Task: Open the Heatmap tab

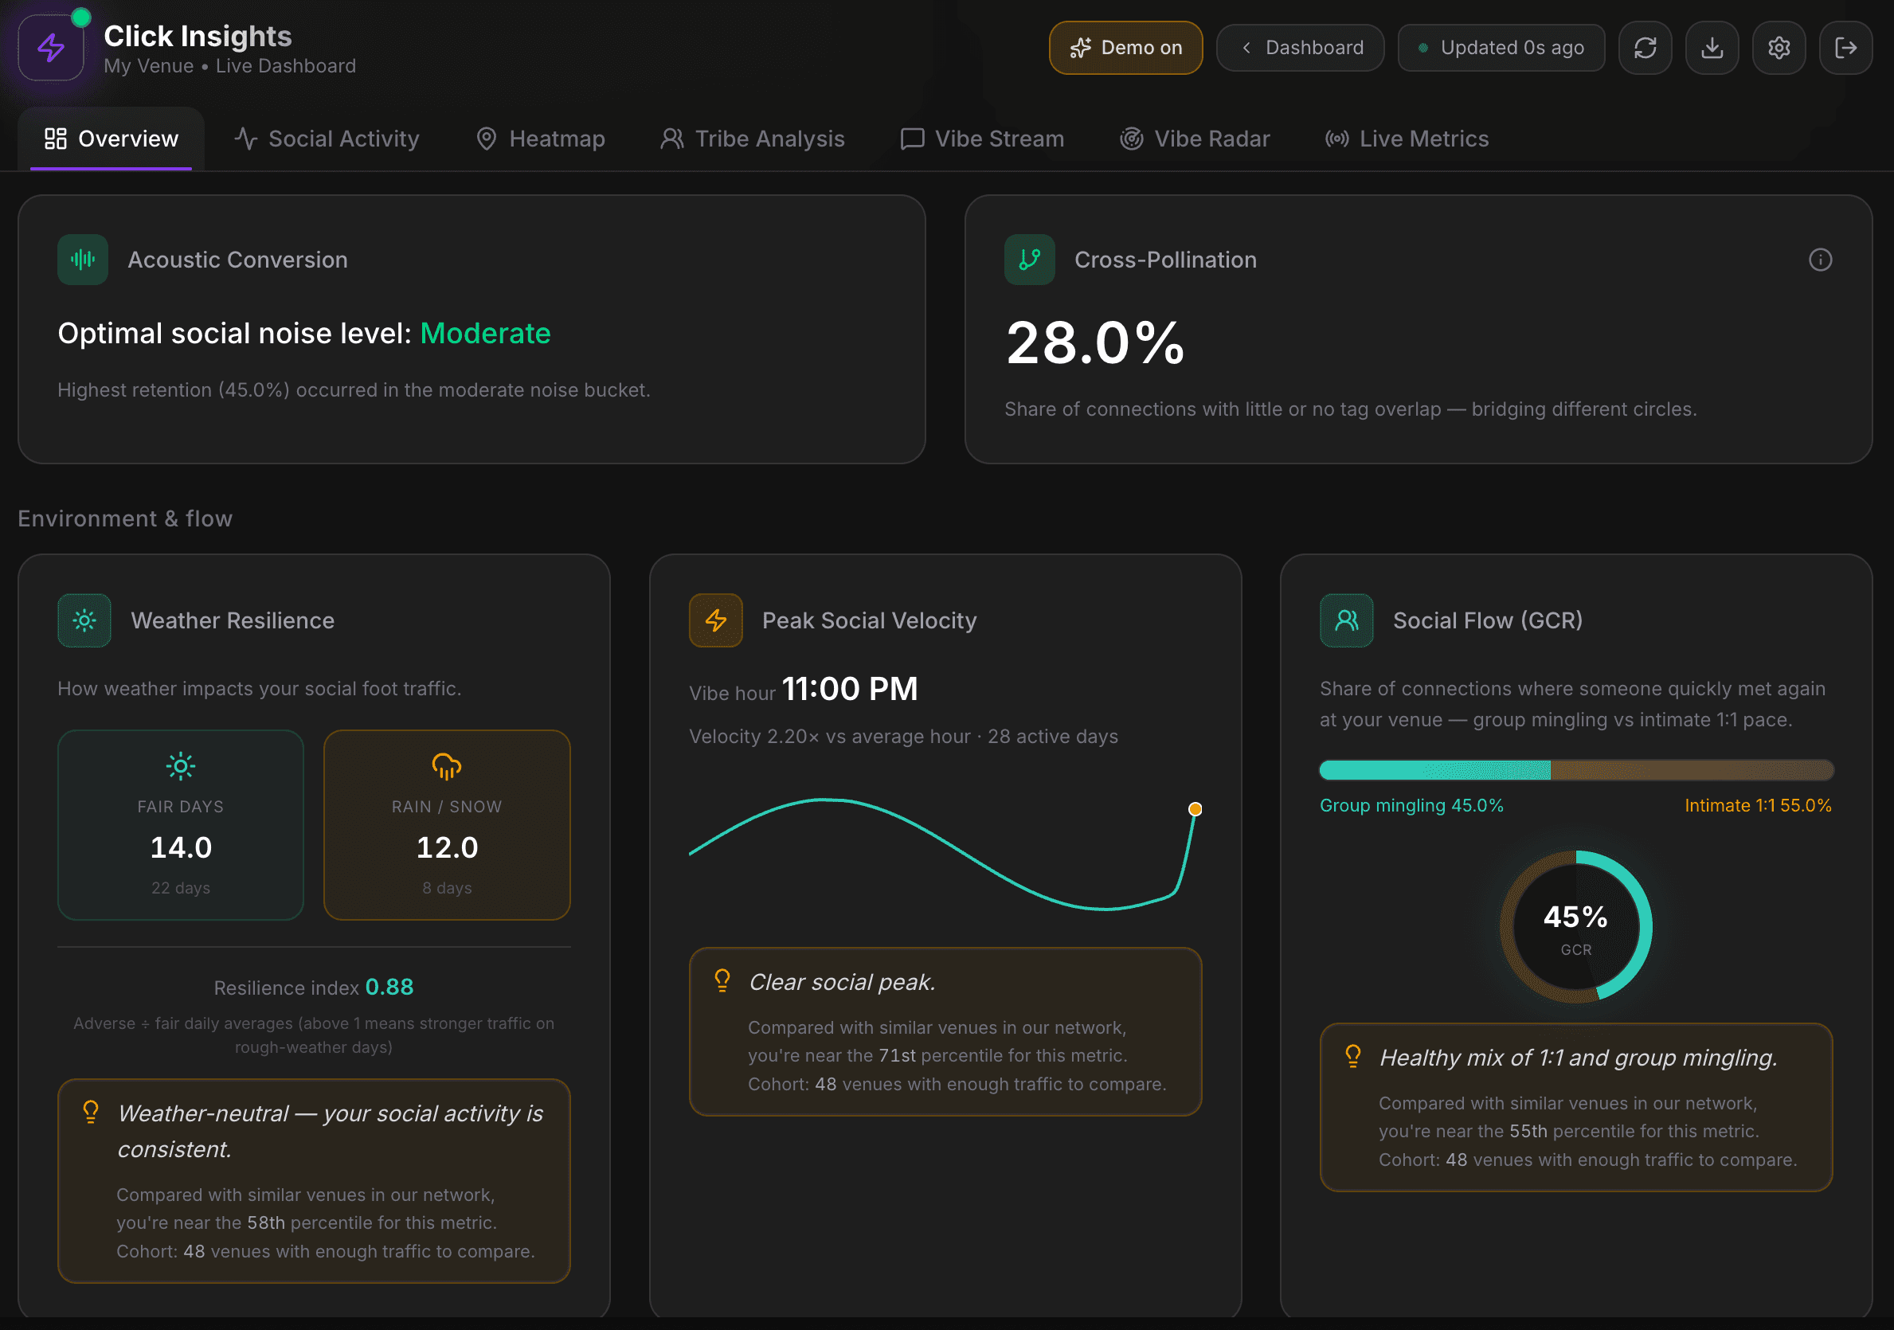Action: click(x=541, y=139)
